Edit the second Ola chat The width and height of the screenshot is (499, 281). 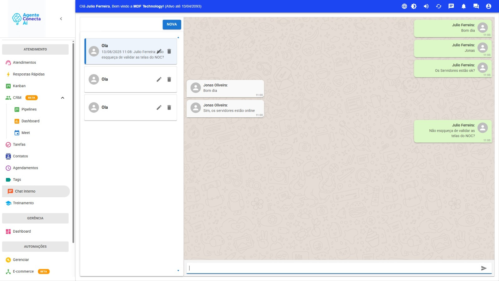159,79
